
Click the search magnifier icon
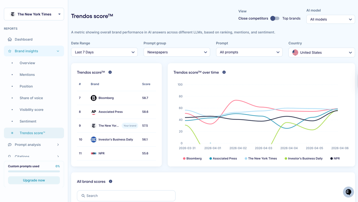click(x=83, y=196)
